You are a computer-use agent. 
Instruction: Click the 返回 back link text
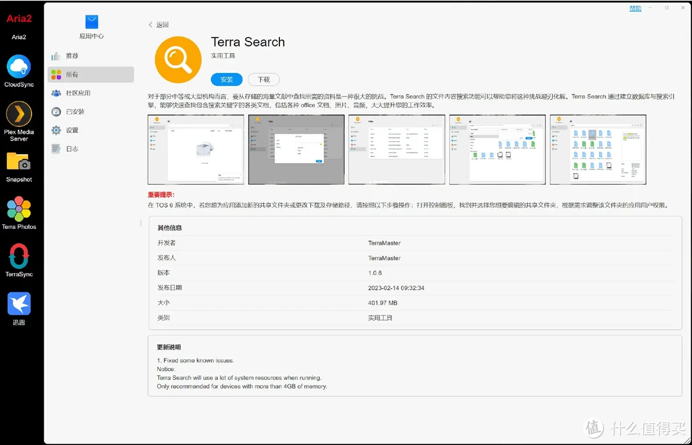(162, 25)
